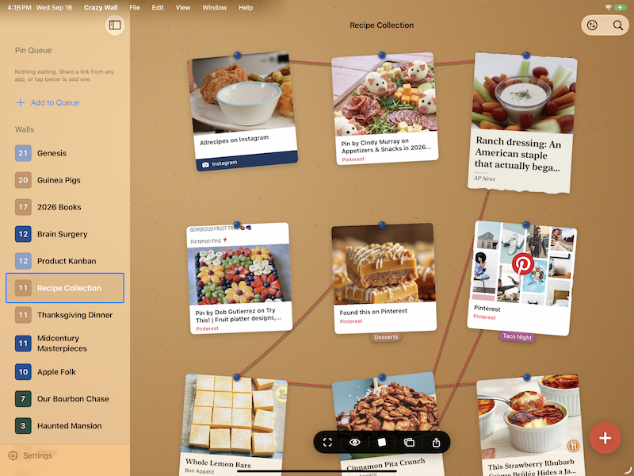Click the Settings gear icon
This screenshot has height=476, width=634.
click(x=13, y=455)
